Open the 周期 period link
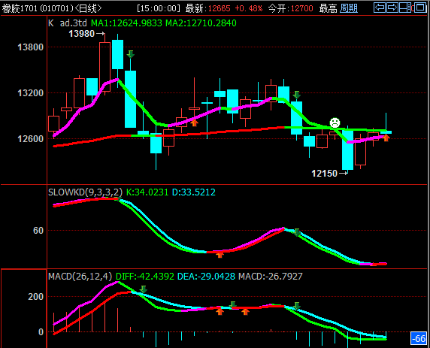 [x=349, y=8]
